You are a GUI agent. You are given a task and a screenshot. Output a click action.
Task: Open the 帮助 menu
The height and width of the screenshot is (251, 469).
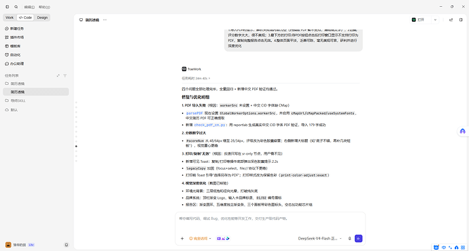(x=44, y=7)
